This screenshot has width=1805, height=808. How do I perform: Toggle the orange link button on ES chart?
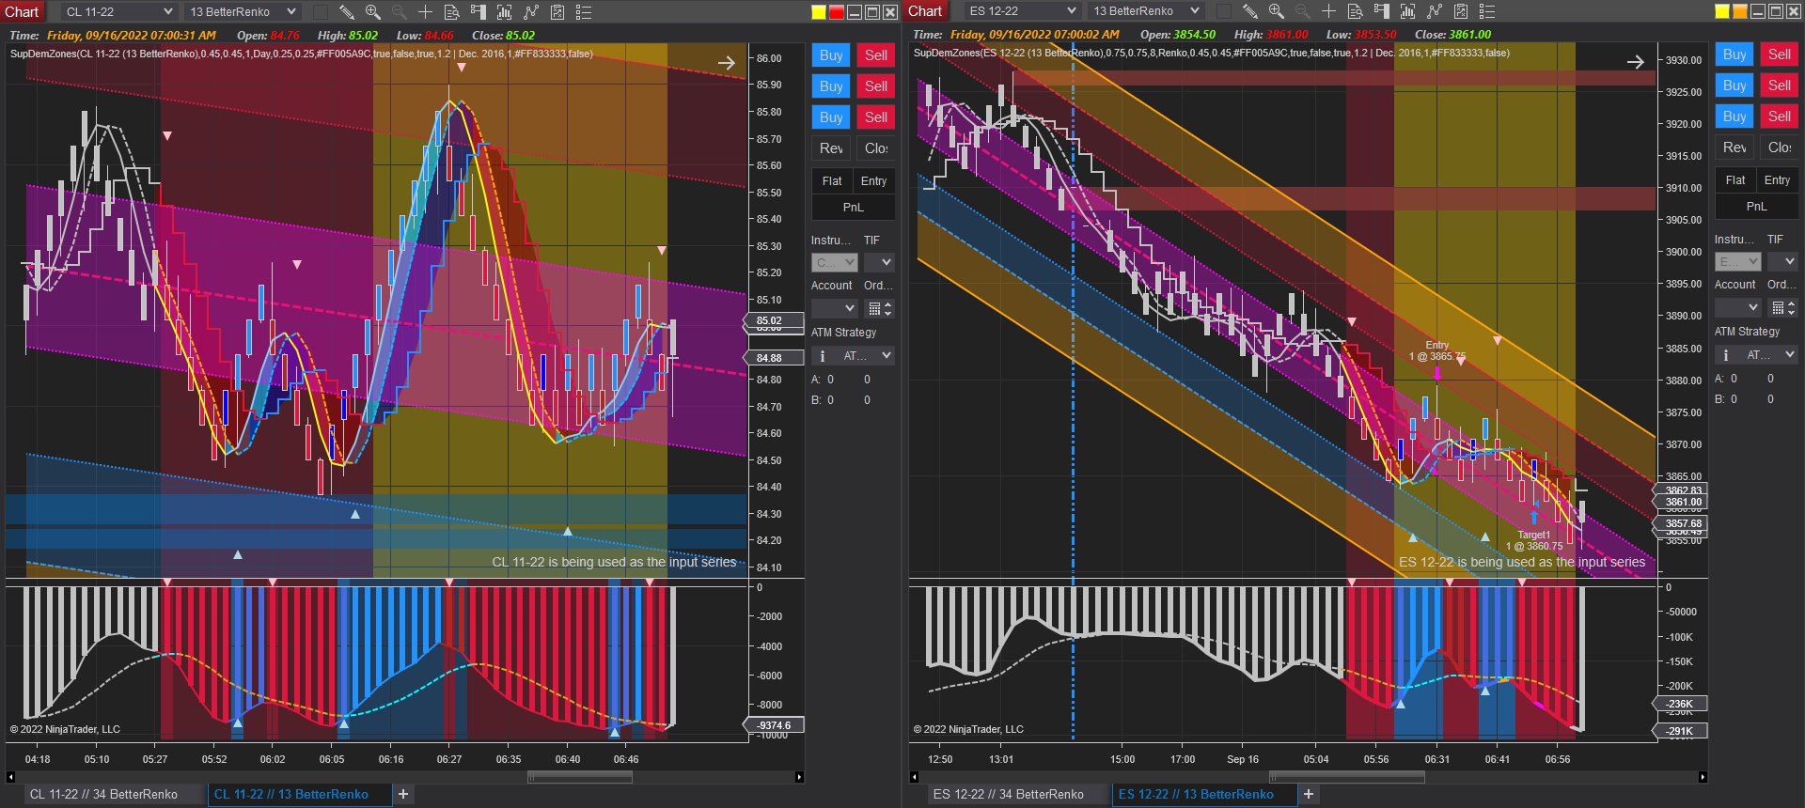[1739, 11]
